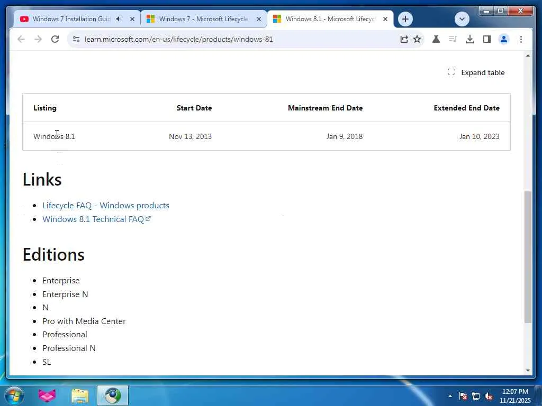Select the Jan 9, 2018 cell
The image size is (542, 406).
(345, 136)
